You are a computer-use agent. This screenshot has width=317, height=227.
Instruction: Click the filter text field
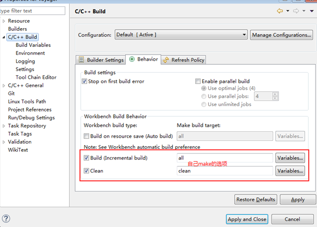33,11
